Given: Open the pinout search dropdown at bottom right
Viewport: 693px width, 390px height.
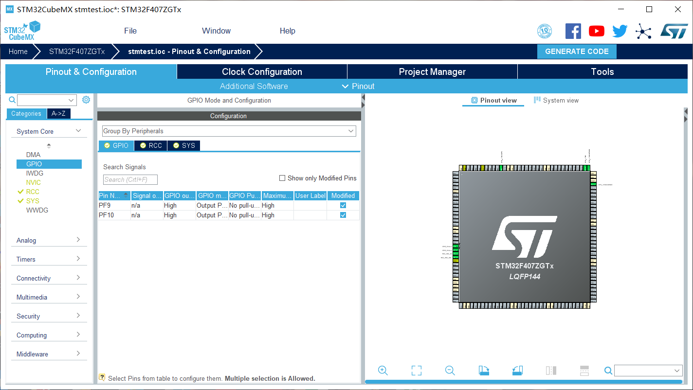Looking at the screenshot, I should click(649, 371).
